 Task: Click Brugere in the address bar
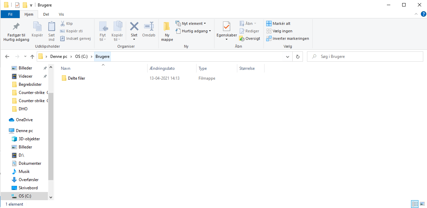(x=102, y=57)
